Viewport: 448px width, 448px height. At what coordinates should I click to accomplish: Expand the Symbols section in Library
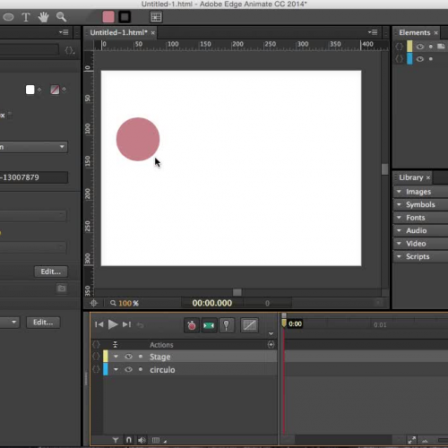(399, 204)
